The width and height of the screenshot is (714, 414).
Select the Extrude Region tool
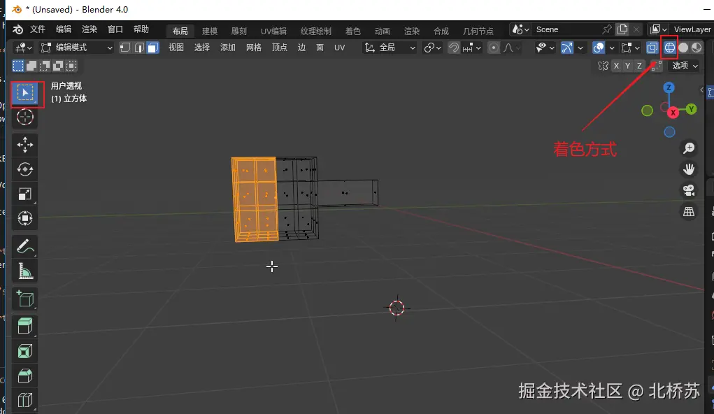point(25,327)
